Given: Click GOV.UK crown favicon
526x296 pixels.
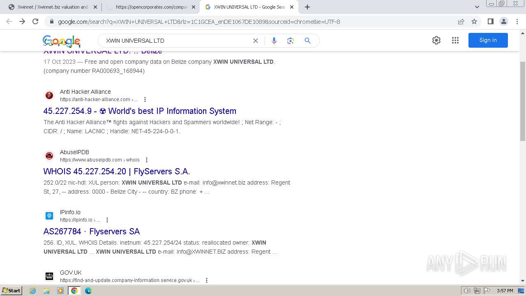Looking at the screenshot, I should (49, 276).
